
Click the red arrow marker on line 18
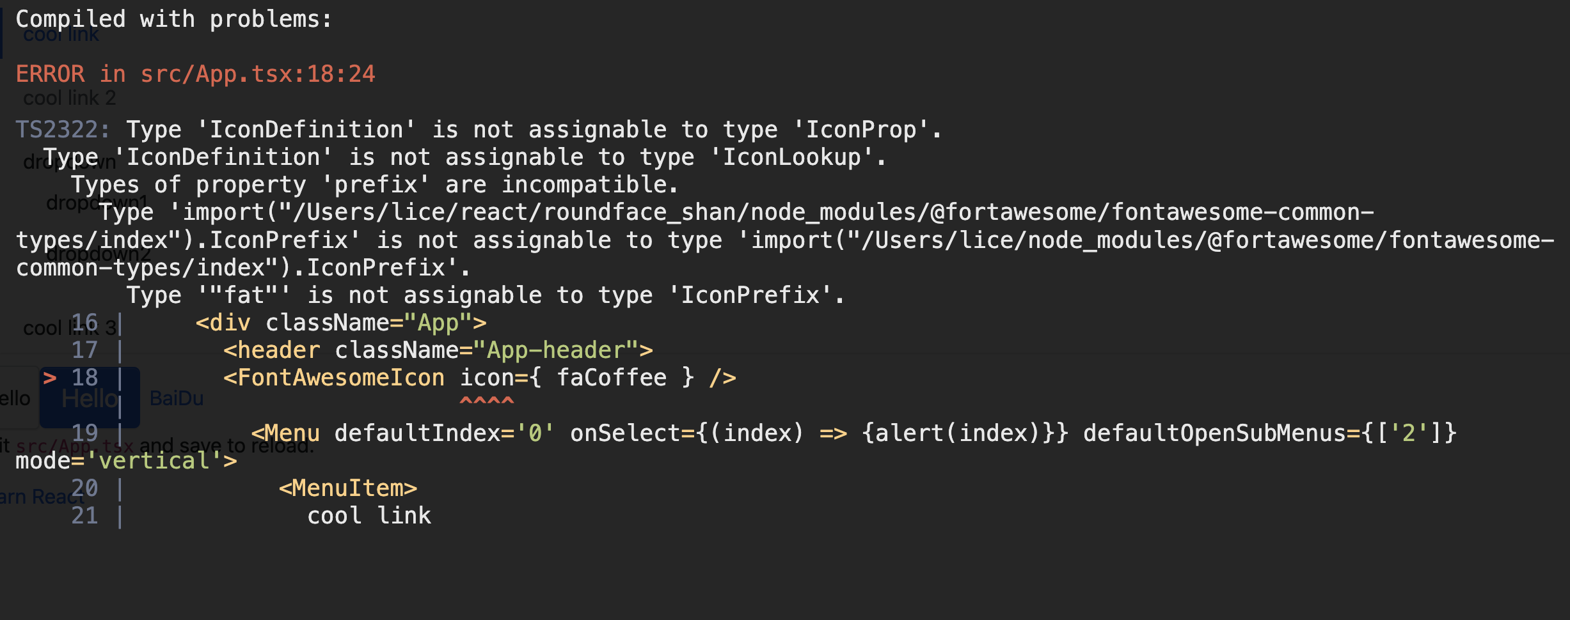[x=49, y=378]
